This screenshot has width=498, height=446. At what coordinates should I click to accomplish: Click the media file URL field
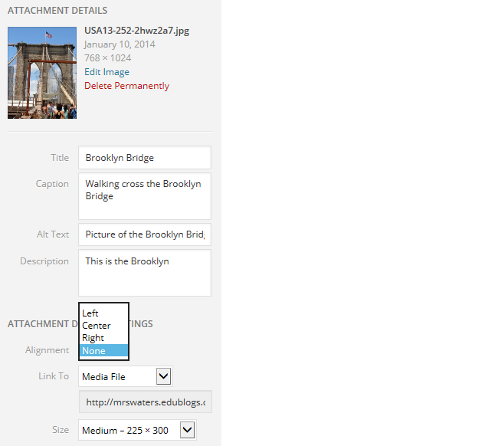[x=146, y=402]
